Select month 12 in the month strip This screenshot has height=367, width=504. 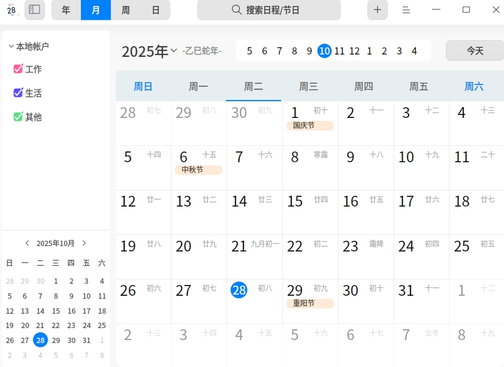click(x=354, y=51)
